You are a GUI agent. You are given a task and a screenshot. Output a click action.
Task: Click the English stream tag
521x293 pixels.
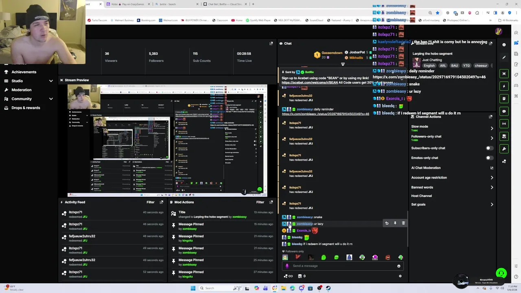coord(429,66)
